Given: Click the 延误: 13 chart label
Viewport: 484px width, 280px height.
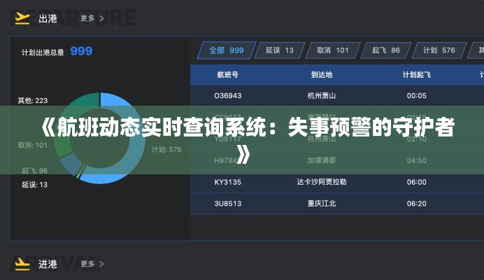Looking at the screenshot, I should (34, 185).
